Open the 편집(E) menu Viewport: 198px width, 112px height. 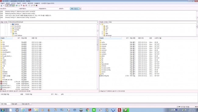click(8, 3)
